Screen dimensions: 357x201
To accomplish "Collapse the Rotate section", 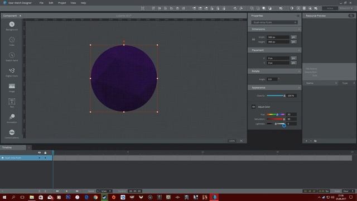I will 299,71.
